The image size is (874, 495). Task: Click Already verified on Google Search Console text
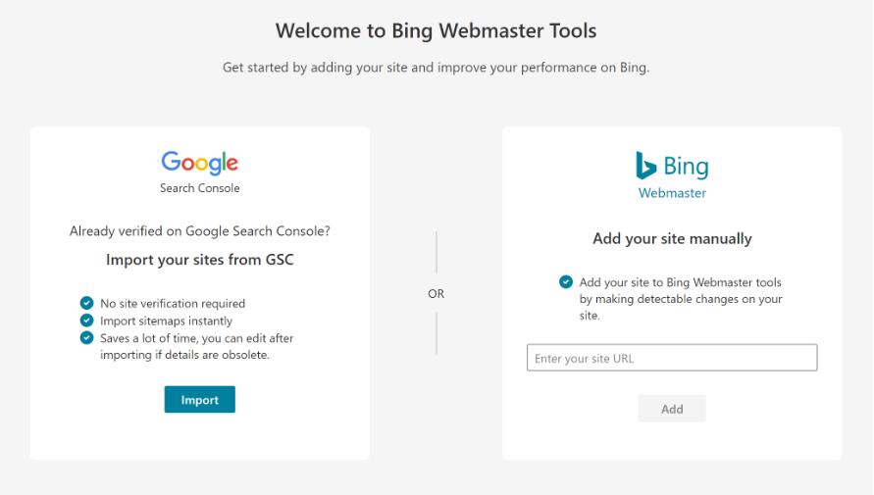199,231
